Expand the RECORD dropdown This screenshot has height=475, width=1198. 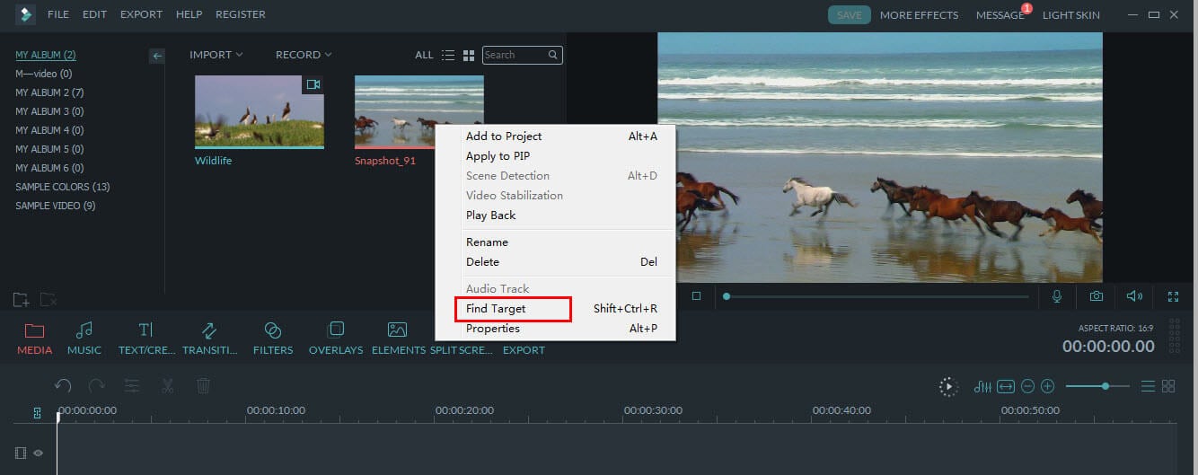(304, 55)
